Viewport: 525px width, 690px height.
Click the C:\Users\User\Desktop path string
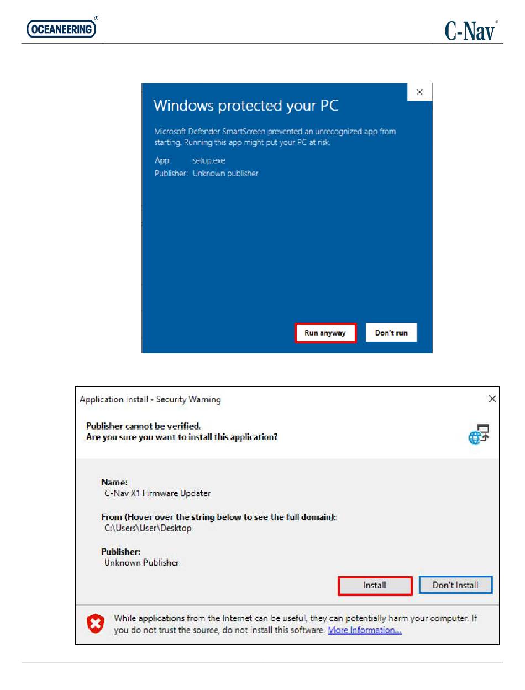tap(148, 528)
